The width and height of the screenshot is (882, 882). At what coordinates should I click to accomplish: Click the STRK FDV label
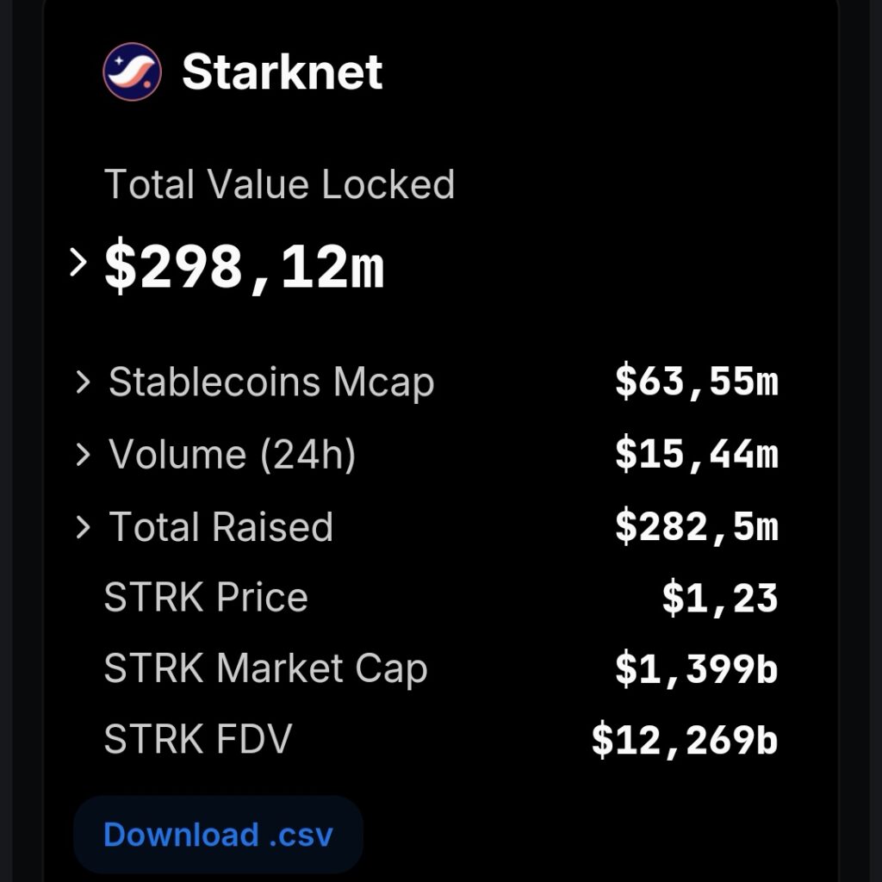click(x=198, y=739)
